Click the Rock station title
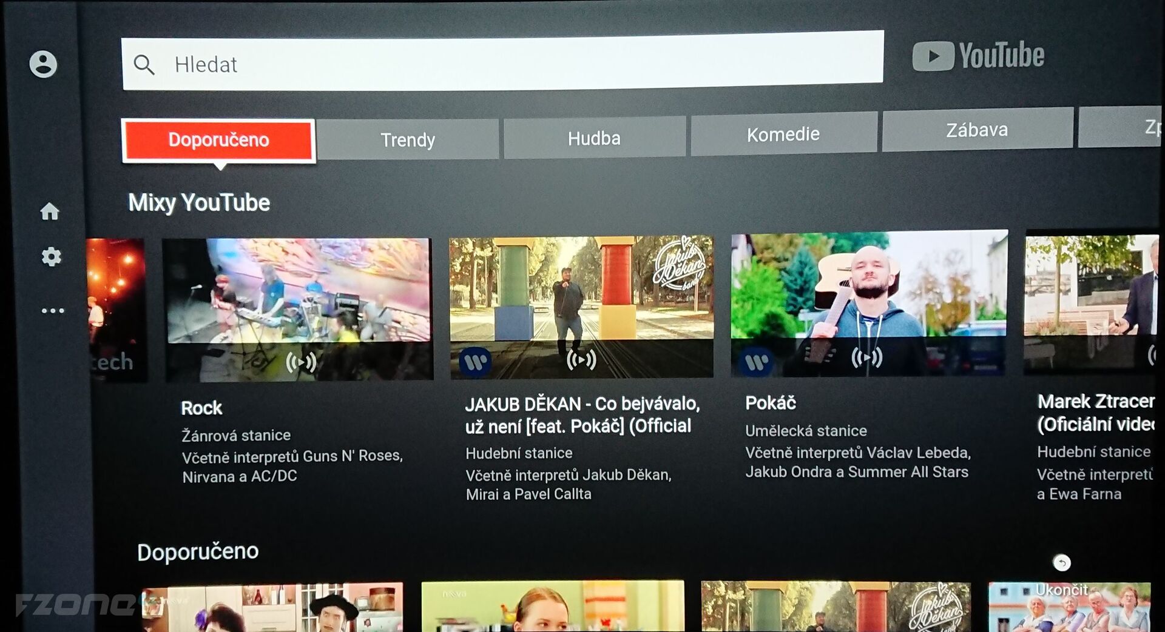1165x632 pixels. [201, 408]
